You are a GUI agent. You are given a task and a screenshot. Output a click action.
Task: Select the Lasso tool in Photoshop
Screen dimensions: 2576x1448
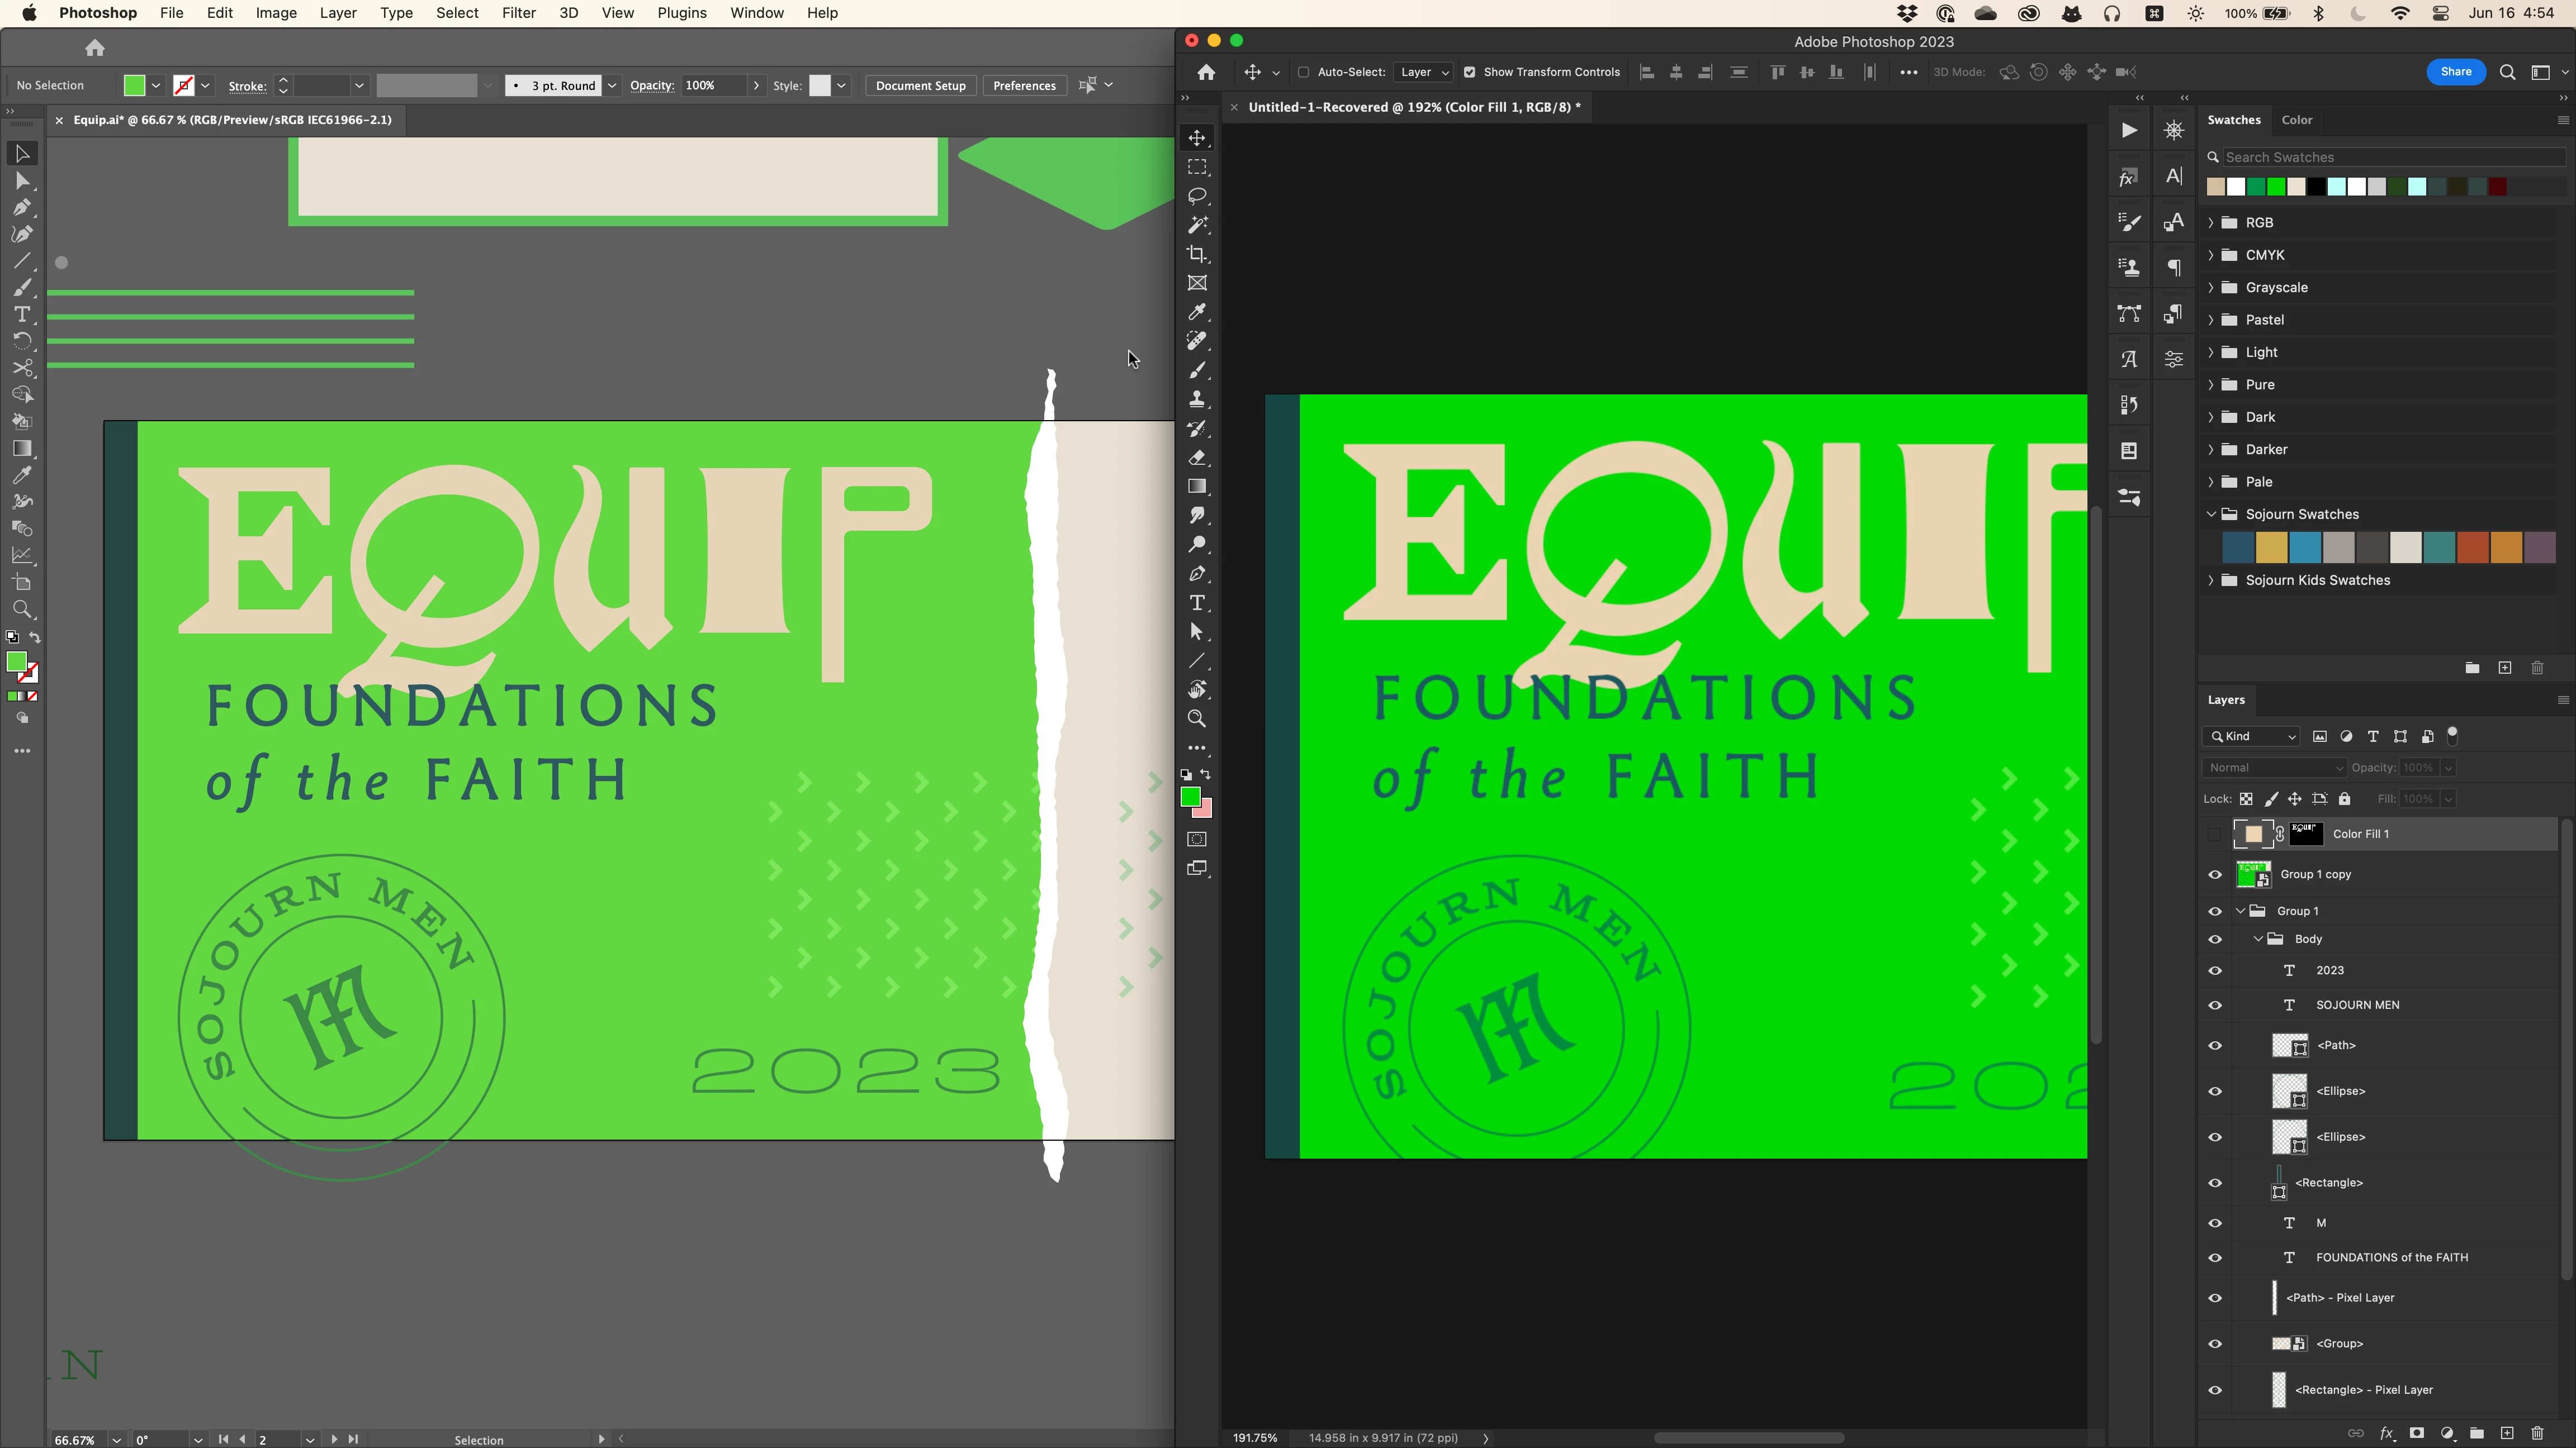pos(1197,196)
